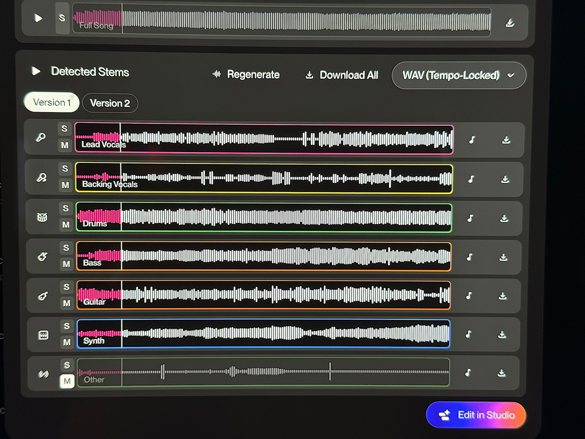
Task: Play all Detected Stems
Action: tap(36, 71)
